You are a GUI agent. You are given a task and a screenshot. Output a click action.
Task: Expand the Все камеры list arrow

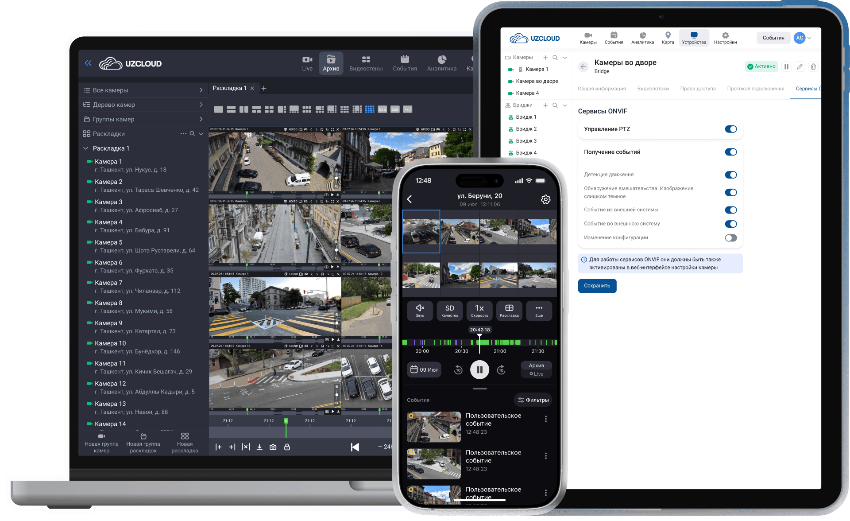(201, 90)
